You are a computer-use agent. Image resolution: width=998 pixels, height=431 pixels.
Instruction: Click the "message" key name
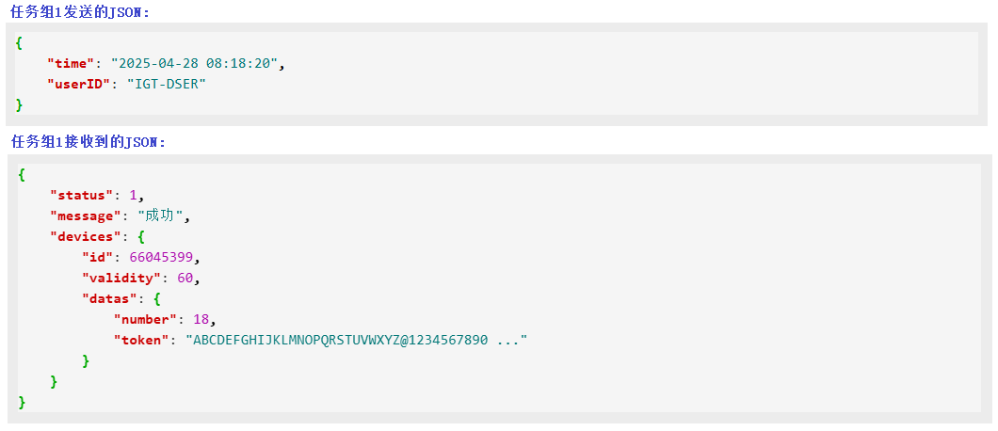(86, 215)
